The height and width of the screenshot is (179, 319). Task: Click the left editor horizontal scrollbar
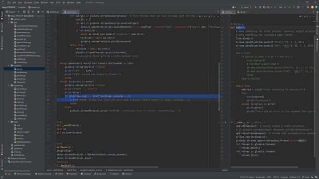point(107,167)
